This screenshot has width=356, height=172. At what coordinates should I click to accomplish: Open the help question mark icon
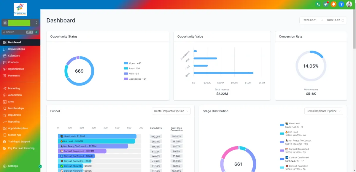point(341,4)
